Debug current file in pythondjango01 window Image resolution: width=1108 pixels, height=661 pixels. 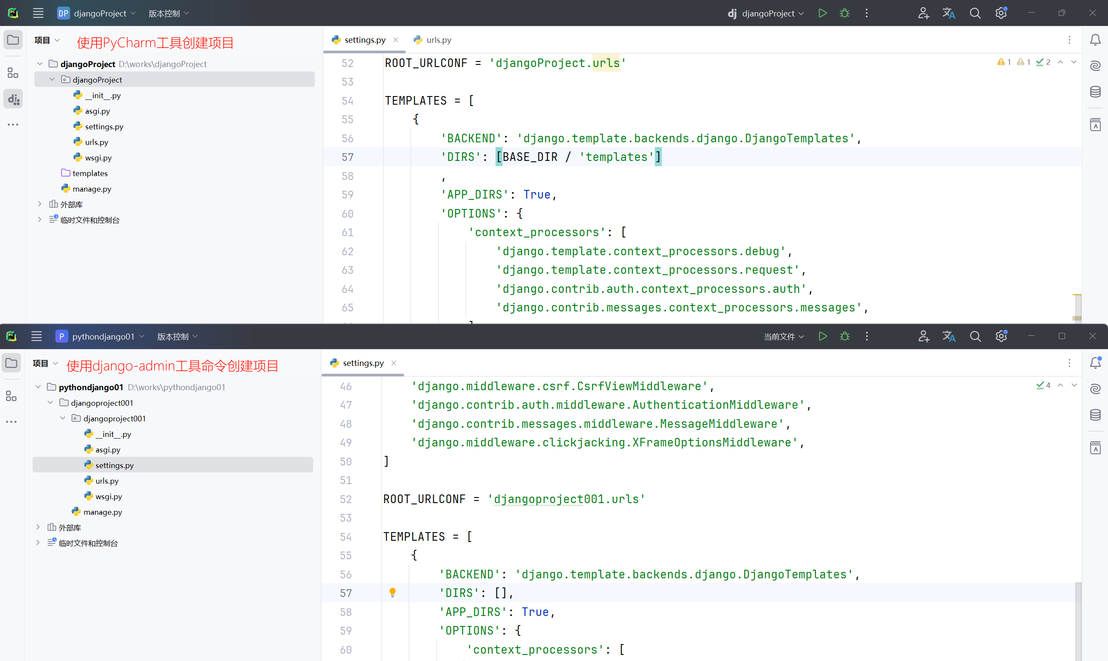coord(844,336)
